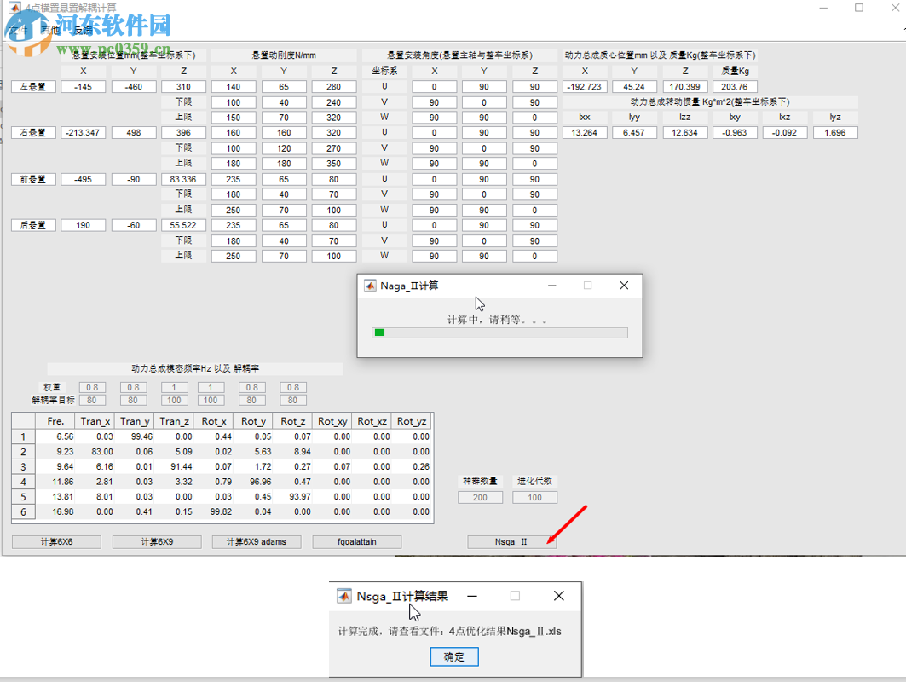Select the mass field 203.76 under 质量Kg

735,87
